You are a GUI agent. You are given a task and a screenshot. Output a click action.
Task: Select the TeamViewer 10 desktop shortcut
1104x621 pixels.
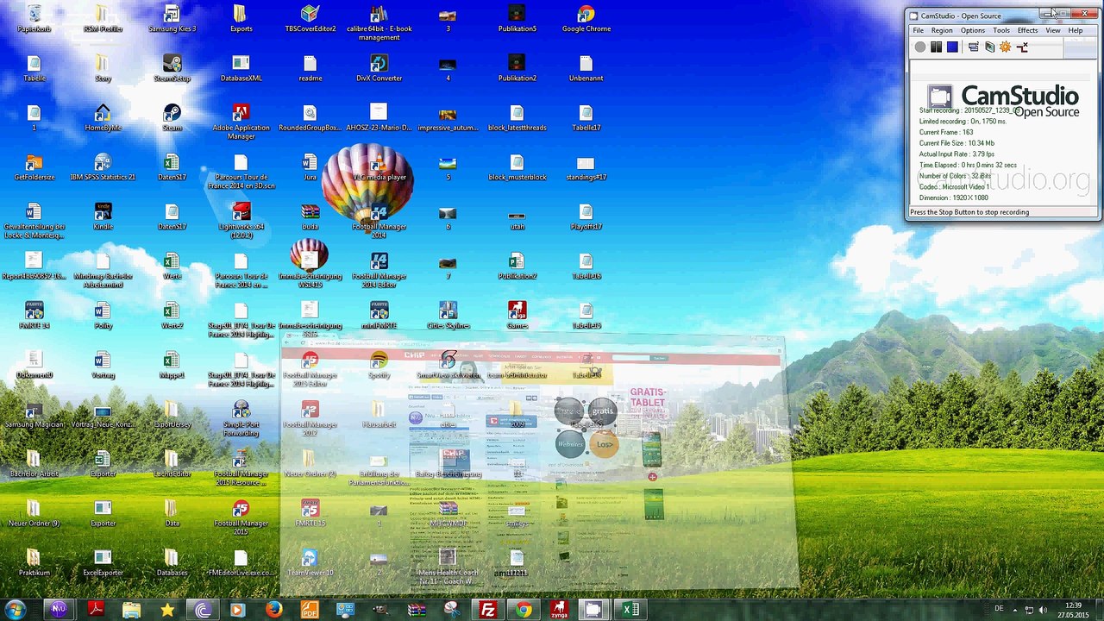pyautogui.click(x=310, y=563)
